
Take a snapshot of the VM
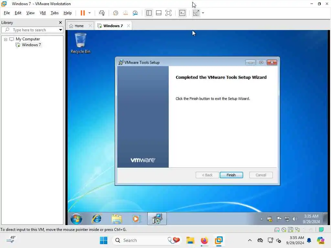(115, 13)
